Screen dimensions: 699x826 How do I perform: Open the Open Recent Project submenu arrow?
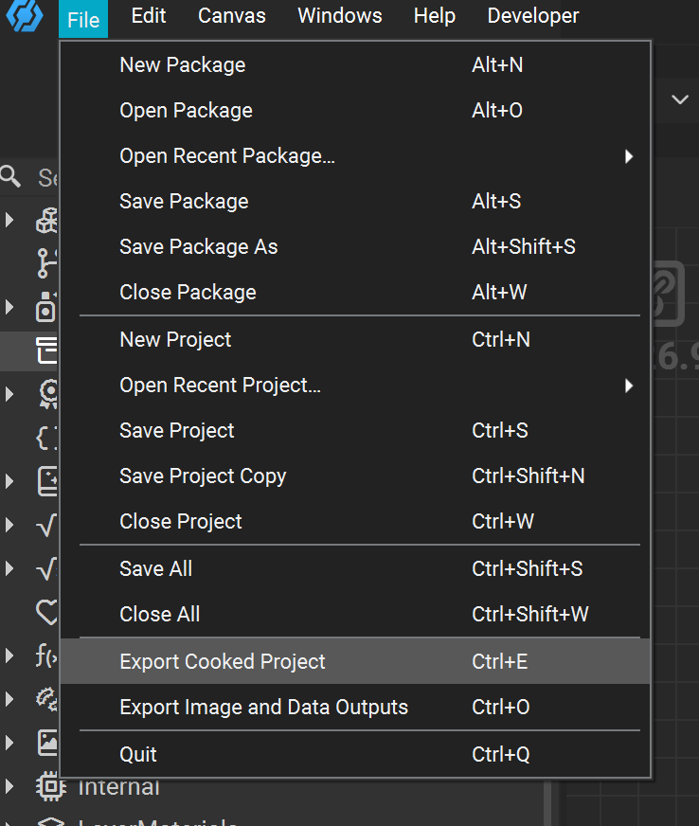(629, 386)
